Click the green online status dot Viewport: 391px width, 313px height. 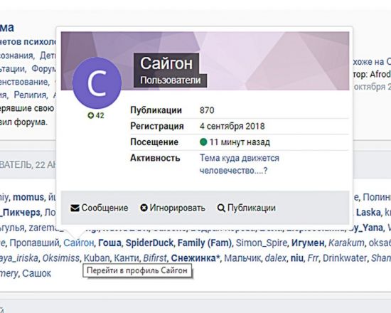(203, 142)
